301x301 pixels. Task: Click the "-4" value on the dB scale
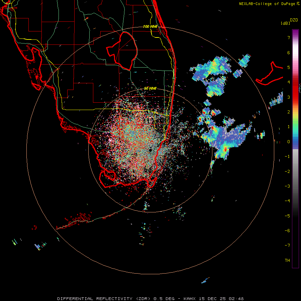(287, 201)
